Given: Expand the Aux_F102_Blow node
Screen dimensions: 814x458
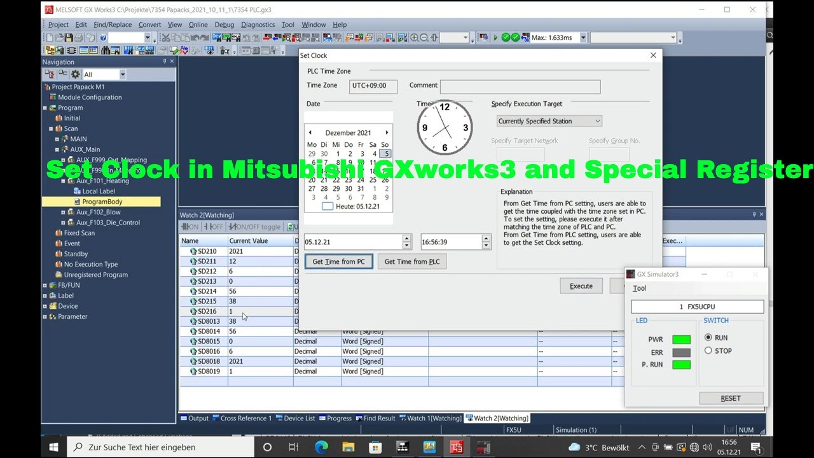Looking at the screenshot, I should point(63,212).
